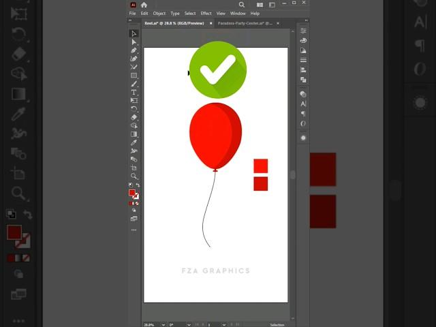Switch to the Paradera-Party-Center.ai tab
Image resolution: width=436 pixels, height=327 pixels.
[245, 23]
